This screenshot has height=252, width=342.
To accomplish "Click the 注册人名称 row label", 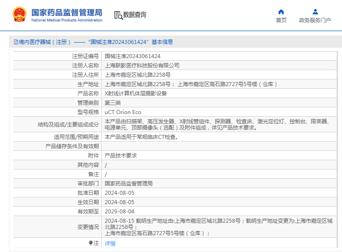I will 85,66.
